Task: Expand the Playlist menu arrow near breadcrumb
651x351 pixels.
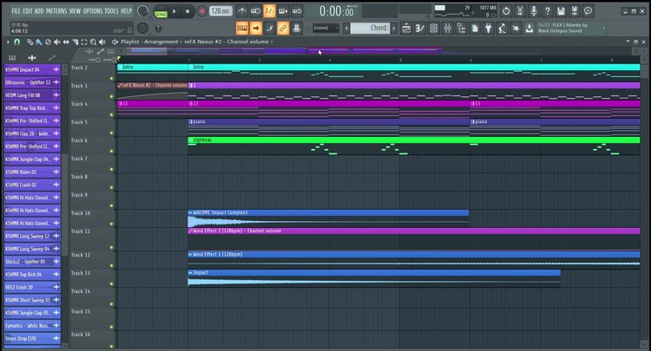Action: tap(115, 42)
